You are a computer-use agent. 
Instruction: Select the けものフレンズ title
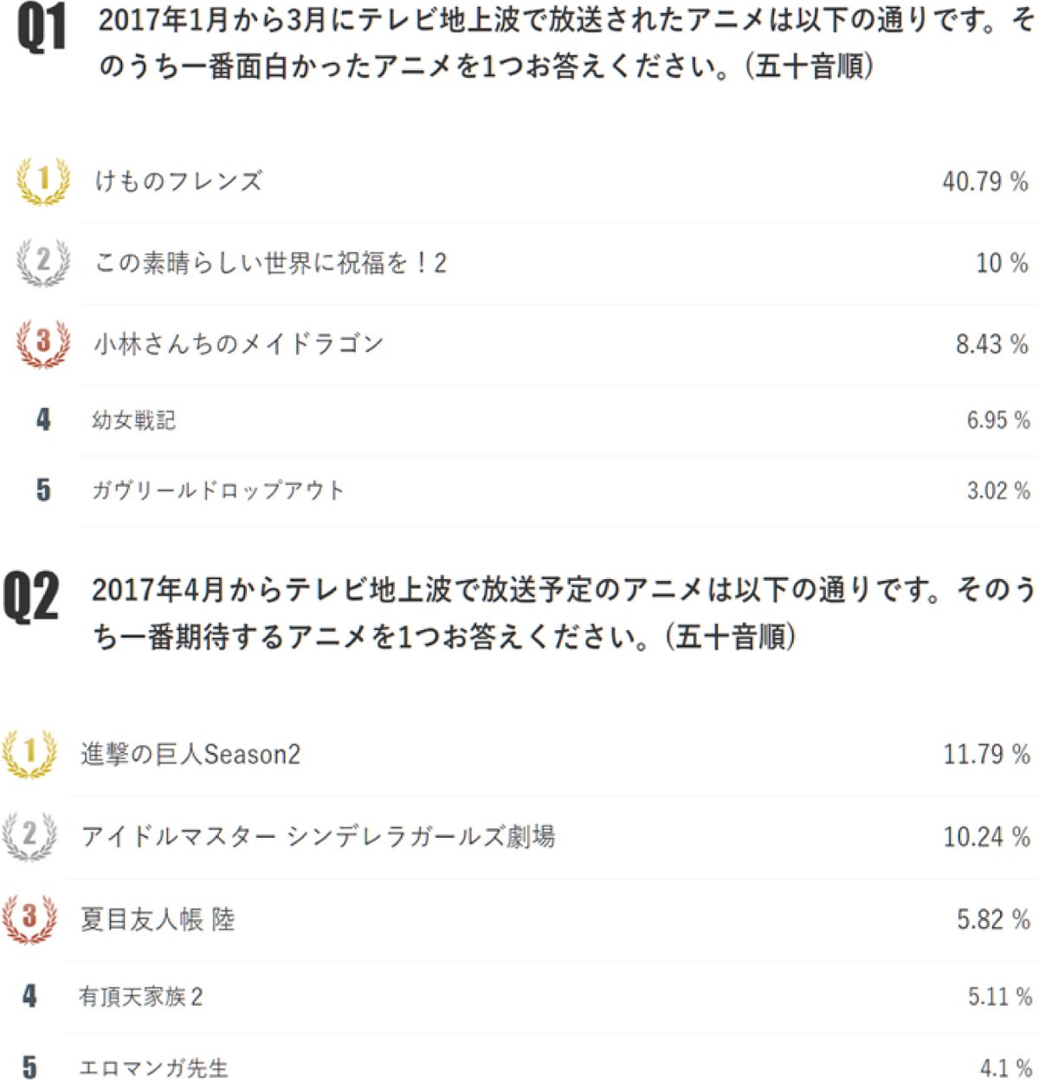click(x=178, y=181)
